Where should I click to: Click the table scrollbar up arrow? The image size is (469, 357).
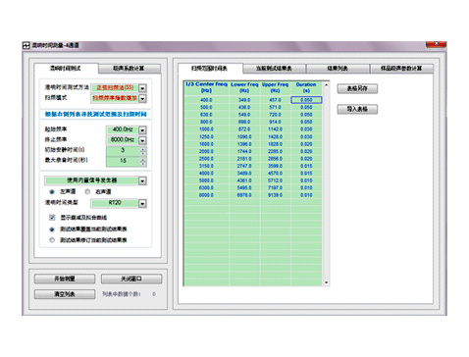[x=326, y=85]
